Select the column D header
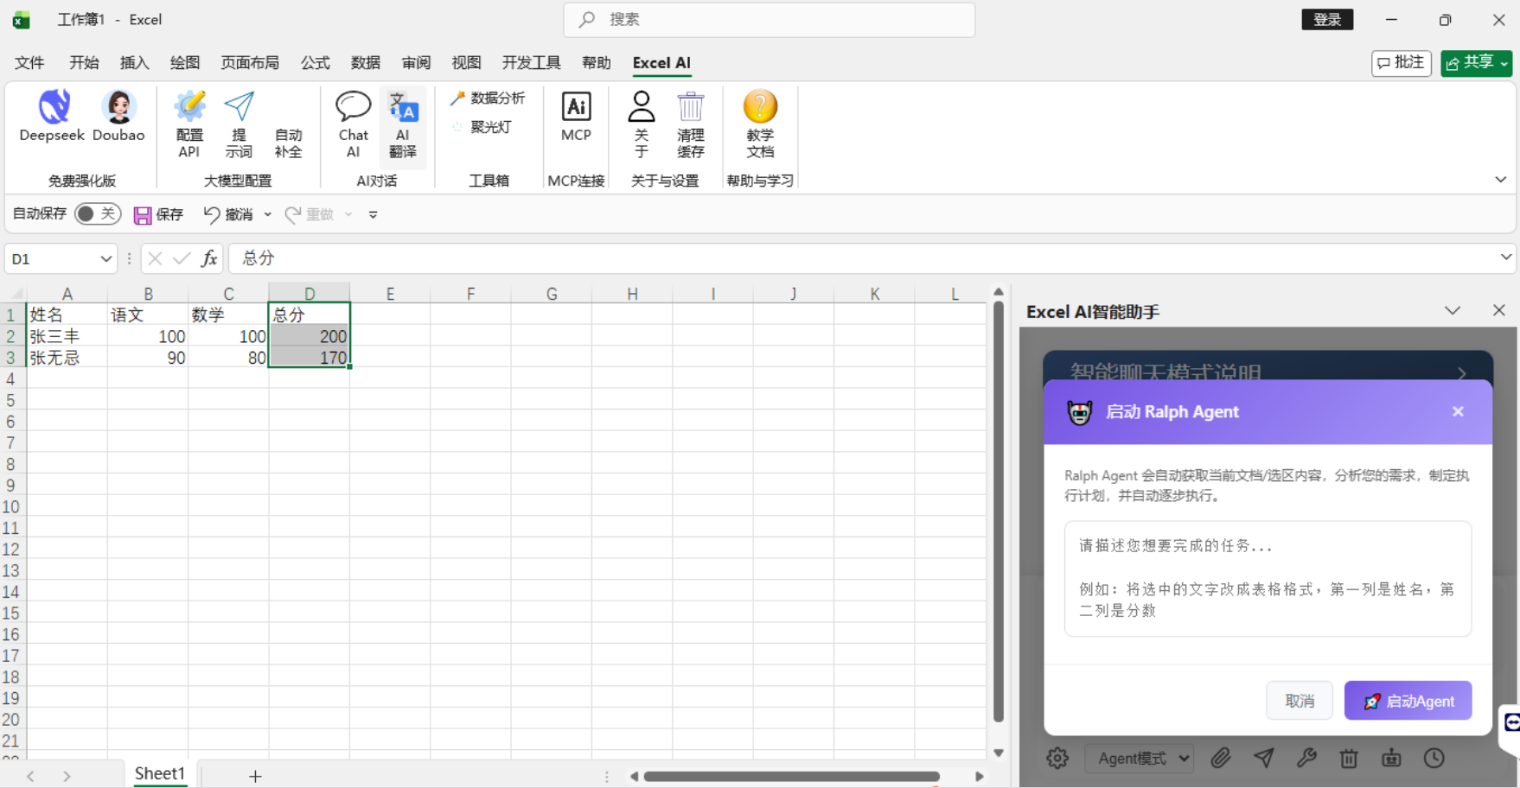This screenshot has height=788, width=1520. tap(310, 293)
